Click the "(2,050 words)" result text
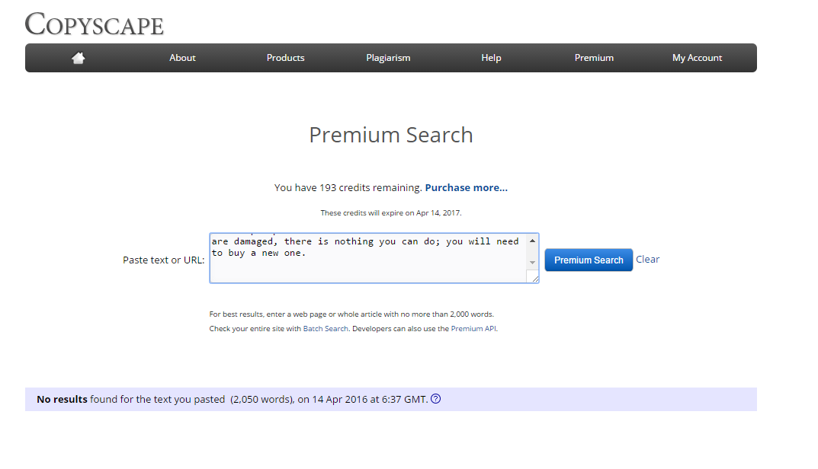Viewport: 818px width, 469px height. click(262, 400)
